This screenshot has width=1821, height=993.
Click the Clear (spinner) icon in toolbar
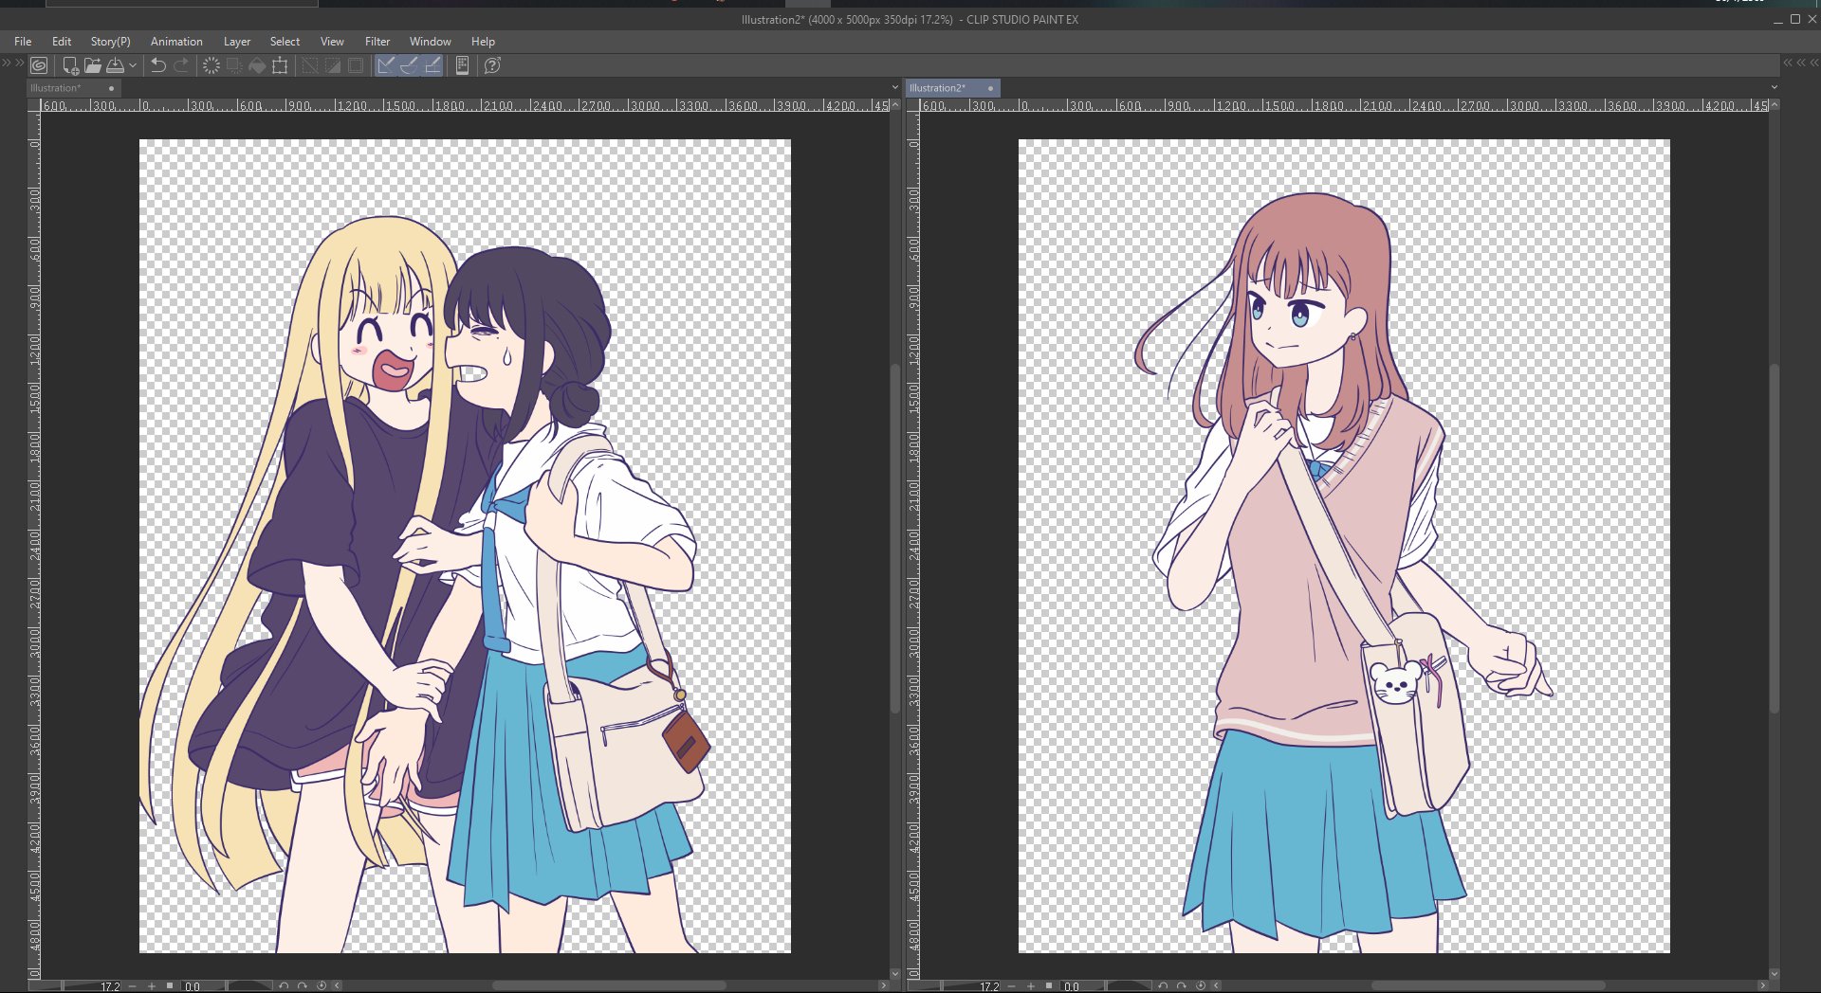211,65
